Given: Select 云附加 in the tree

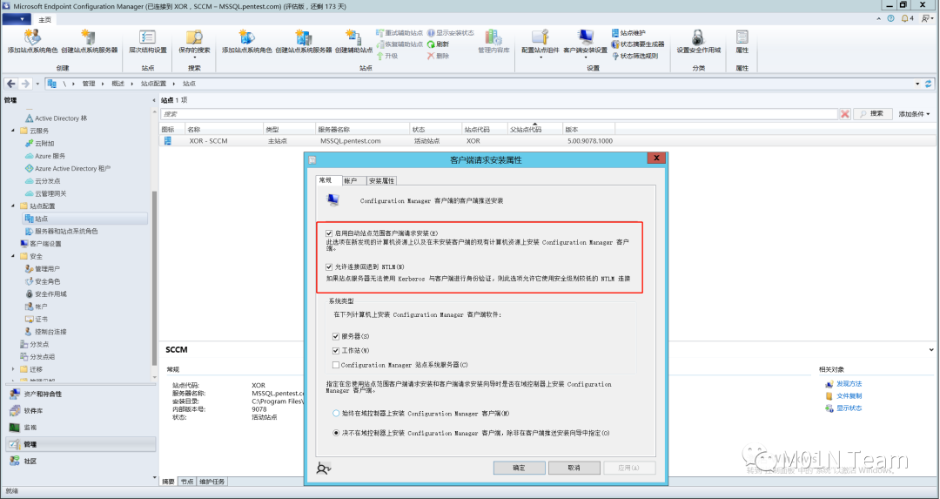Looking at the screenshot, I should (39, 144).
